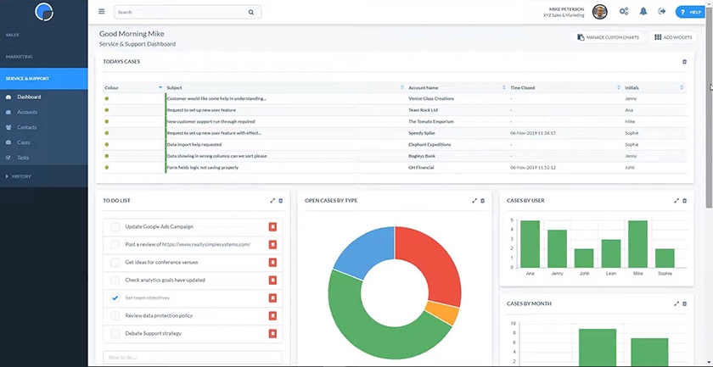Viewport: 713px width, 367px height.
Task: Delete the Update Google Ads Campaign task
Action: click(x=272, y=226)
